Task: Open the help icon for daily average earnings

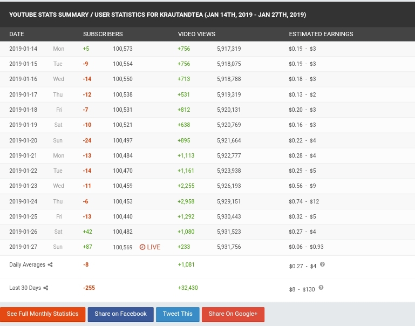Action: [x=322, y=264]
